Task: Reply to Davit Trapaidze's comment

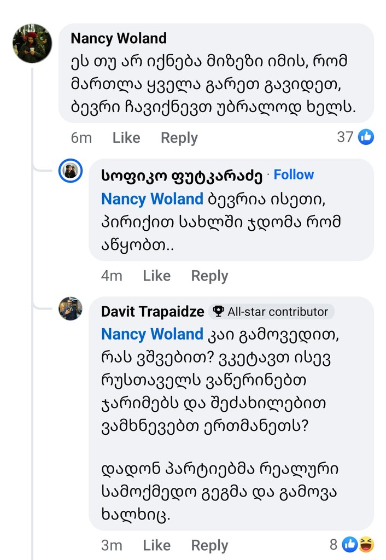Action: (209, 545)
